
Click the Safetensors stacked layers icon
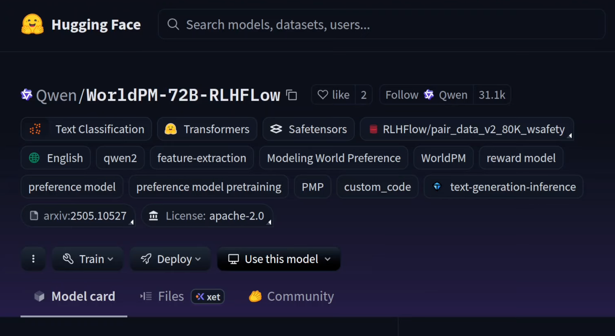[276, 129]
